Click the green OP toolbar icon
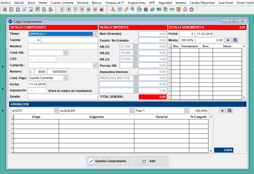The image size is (254, 174). (x=172, y=10)
